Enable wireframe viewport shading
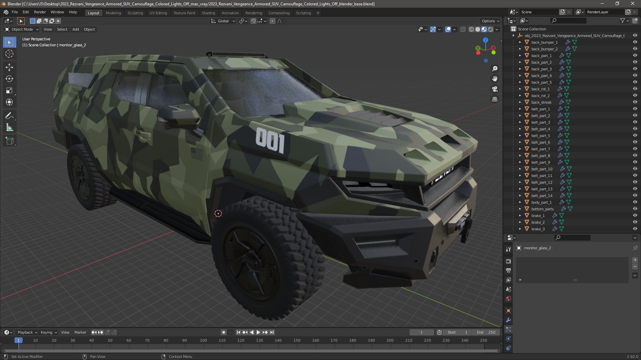641x360 pixels. click(x=471, y=30)
